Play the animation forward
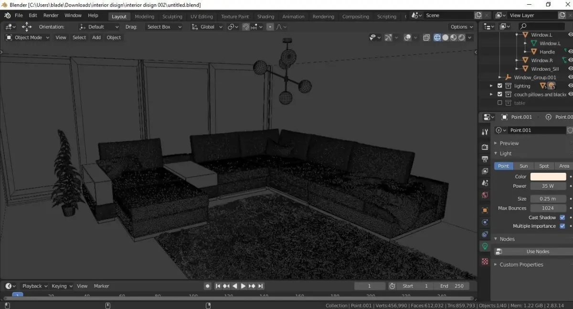The height and width of the screenshot is (309, 573). (x=243, y=286)
